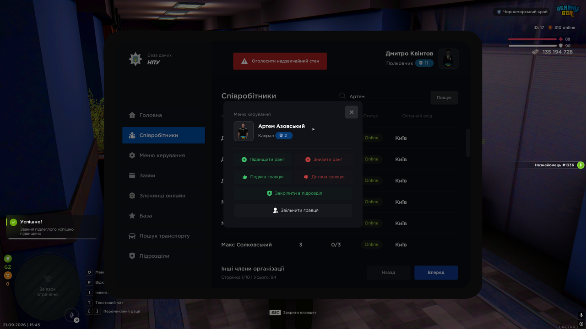Click the shield icon beside Підрозділи
Screen dimensions: 586x329
[132, 256]
